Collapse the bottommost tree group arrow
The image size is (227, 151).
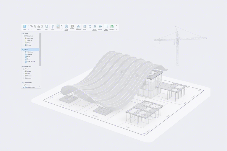(x=22, y=83)
